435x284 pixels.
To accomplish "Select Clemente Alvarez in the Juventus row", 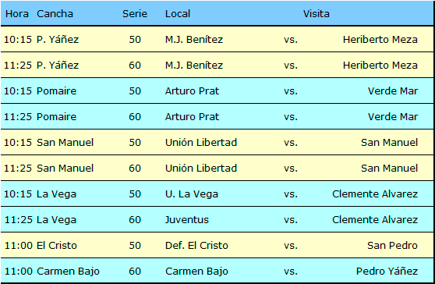I will [375, 219].
